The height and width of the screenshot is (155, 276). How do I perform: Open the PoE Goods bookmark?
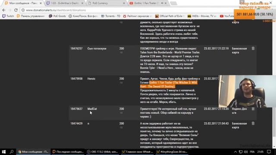pyautogui.click(x=57, y=16)
